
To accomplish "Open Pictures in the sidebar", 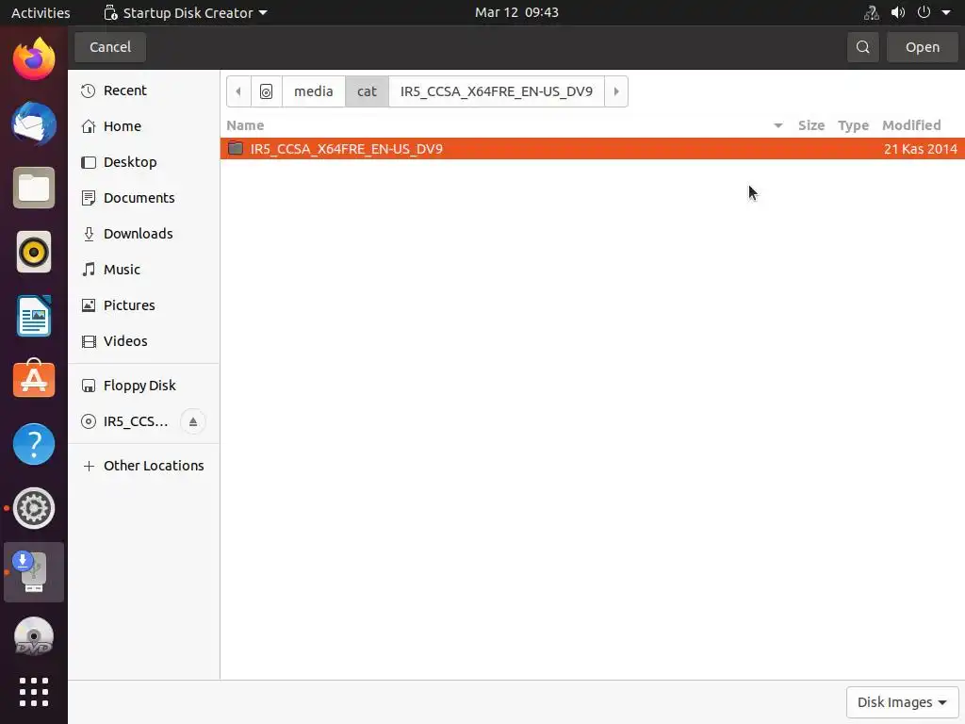I will point(144,305).
